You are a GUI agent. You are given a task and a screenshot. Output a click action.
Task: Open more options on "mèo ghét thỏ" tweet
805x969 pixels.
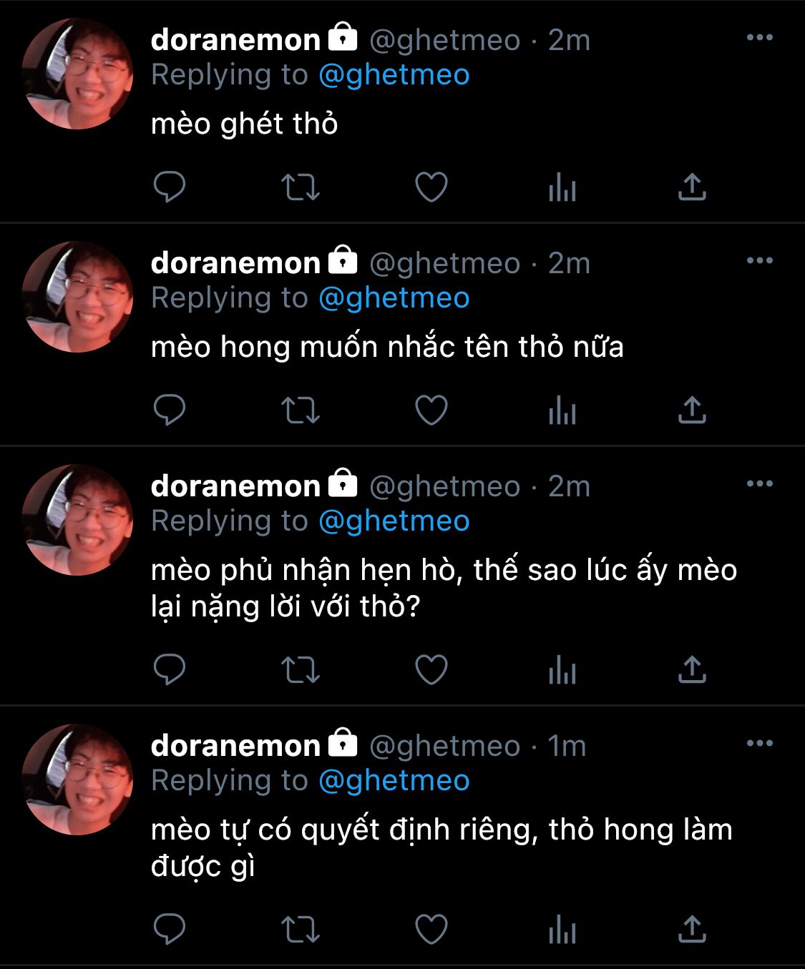(759, 38)
